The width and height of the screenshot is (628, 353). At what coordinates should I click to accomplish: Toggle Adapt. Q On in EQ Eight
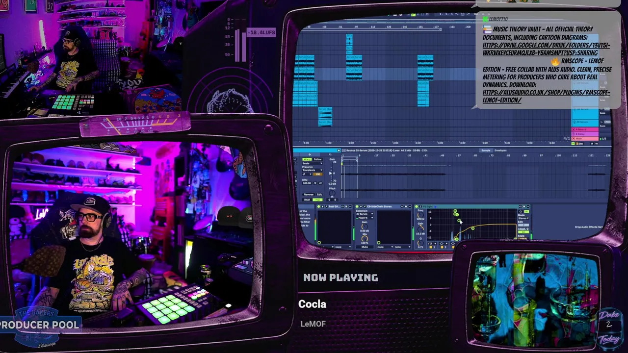pyautogui.click(x=523, y=232)
